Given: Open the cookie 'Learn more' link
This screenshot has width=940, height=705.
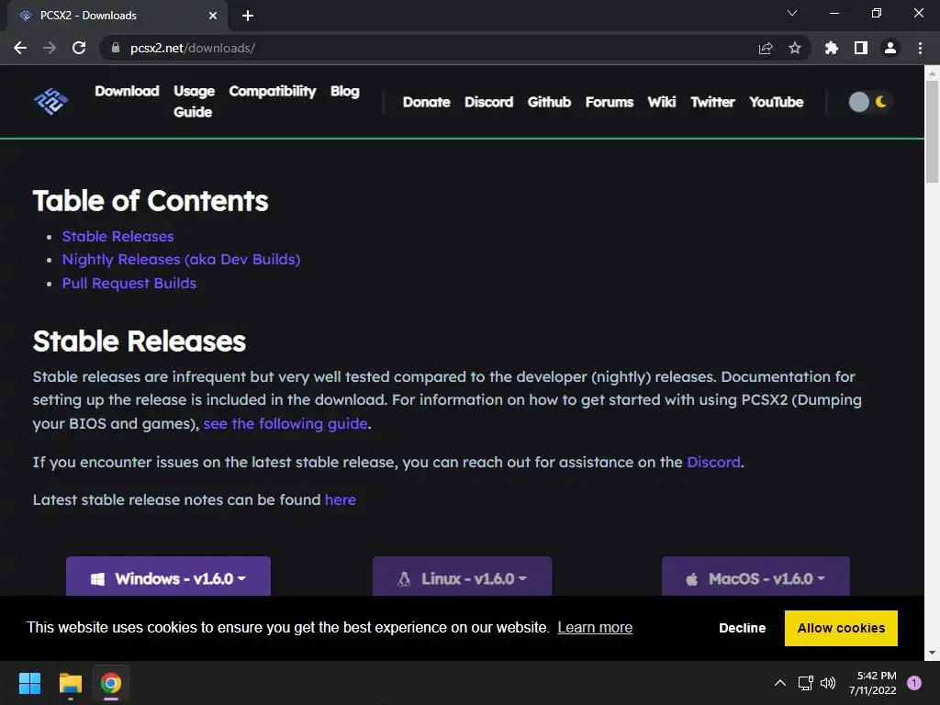Looking at the screenshot, I should coord(595,628).
